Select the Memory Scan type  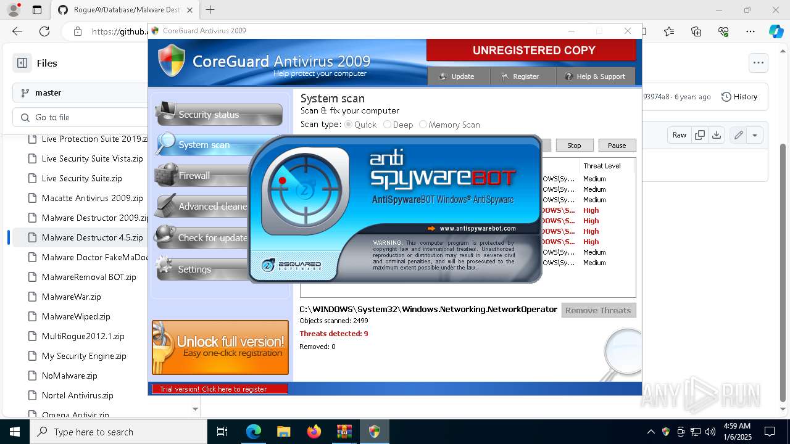(423, 125)
